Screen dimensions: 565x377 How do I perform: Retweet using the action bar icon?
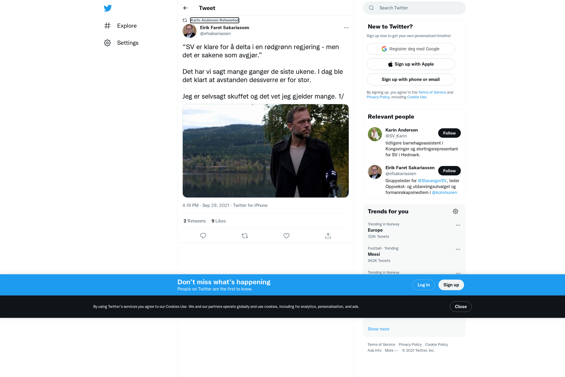point(245,236)
